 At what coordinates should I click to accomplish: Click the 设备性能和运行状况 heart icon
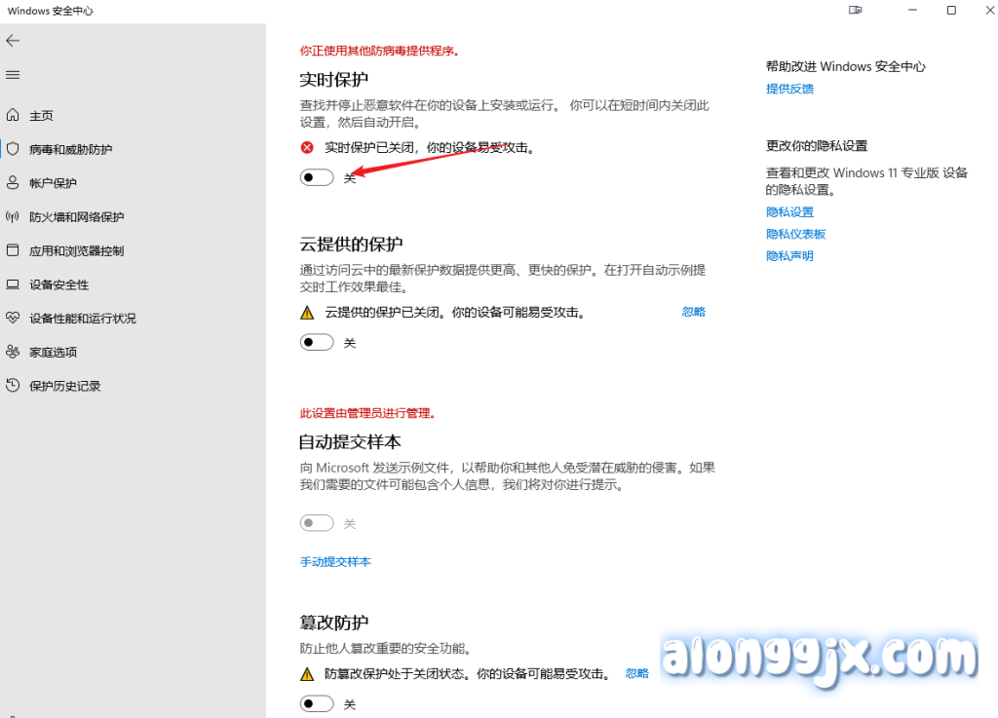[x=13, y=319]
